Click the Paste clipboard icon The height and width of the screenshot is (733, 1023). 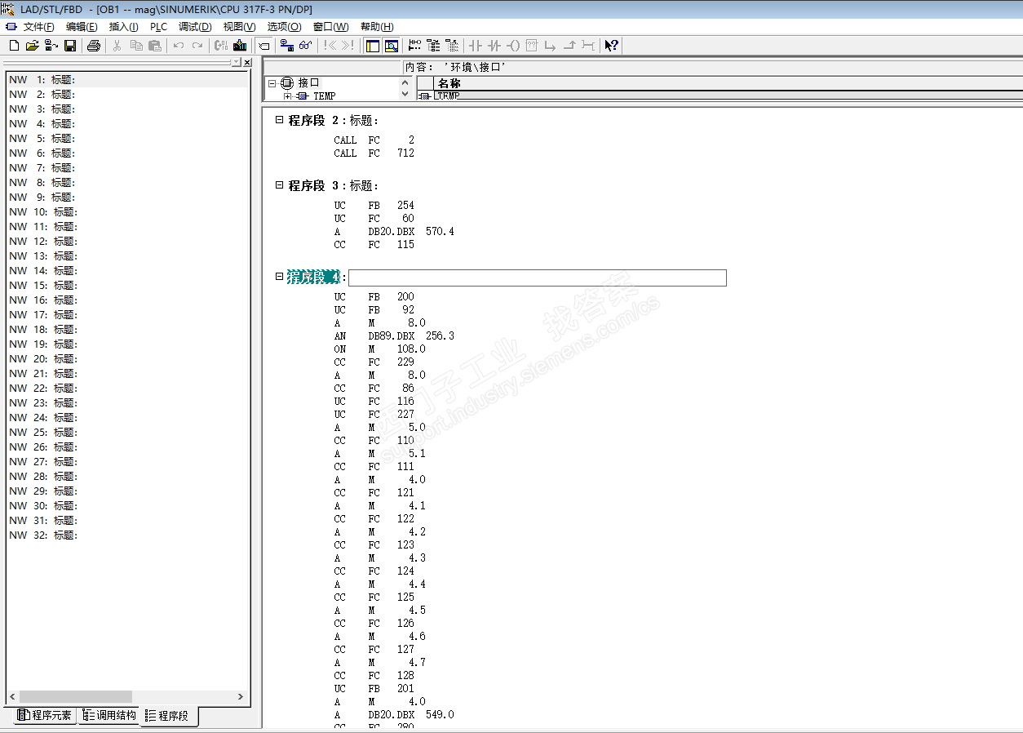click(154, 46)
